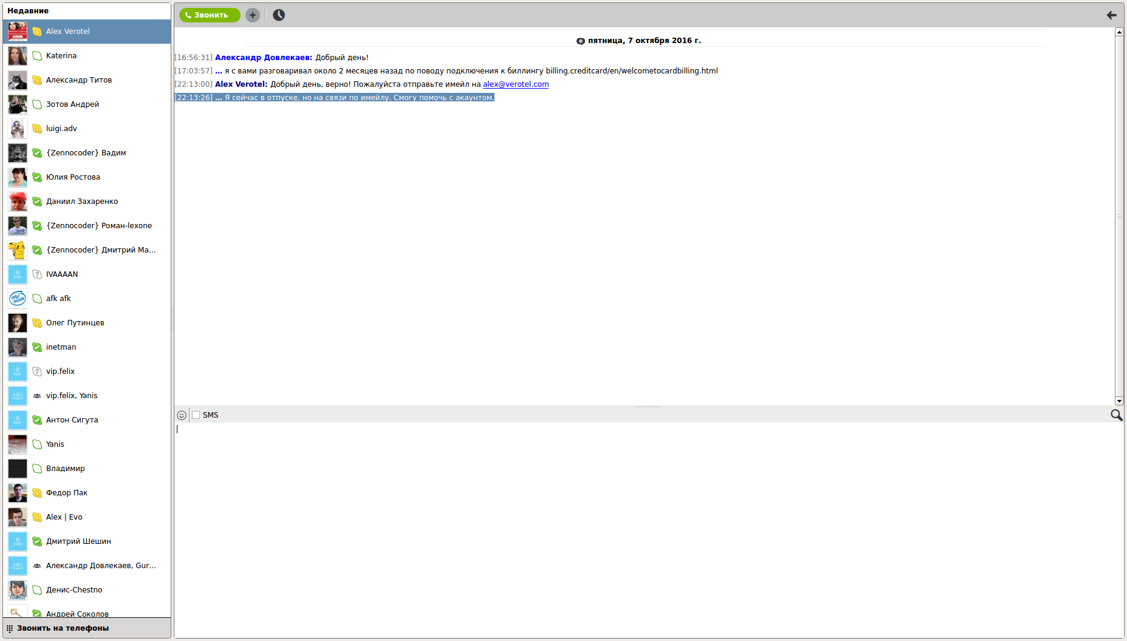Open the clock history icon in toolbar

point(279,15)
